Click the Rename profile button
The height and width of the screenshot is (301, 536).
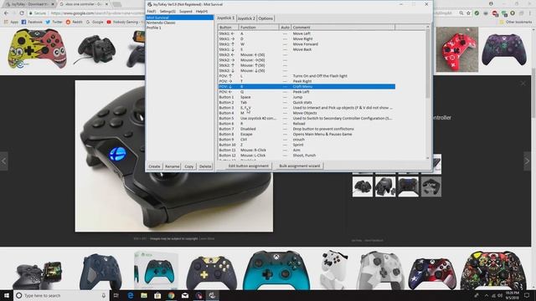(x=172, y=166)
